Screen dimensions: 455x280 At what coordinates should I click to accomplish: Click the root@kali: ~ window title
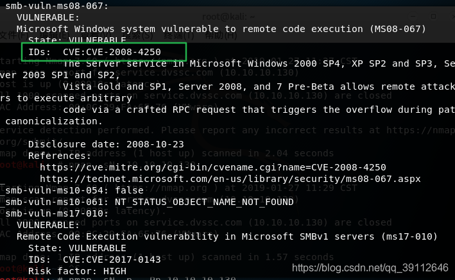click(x=228, y=17)
